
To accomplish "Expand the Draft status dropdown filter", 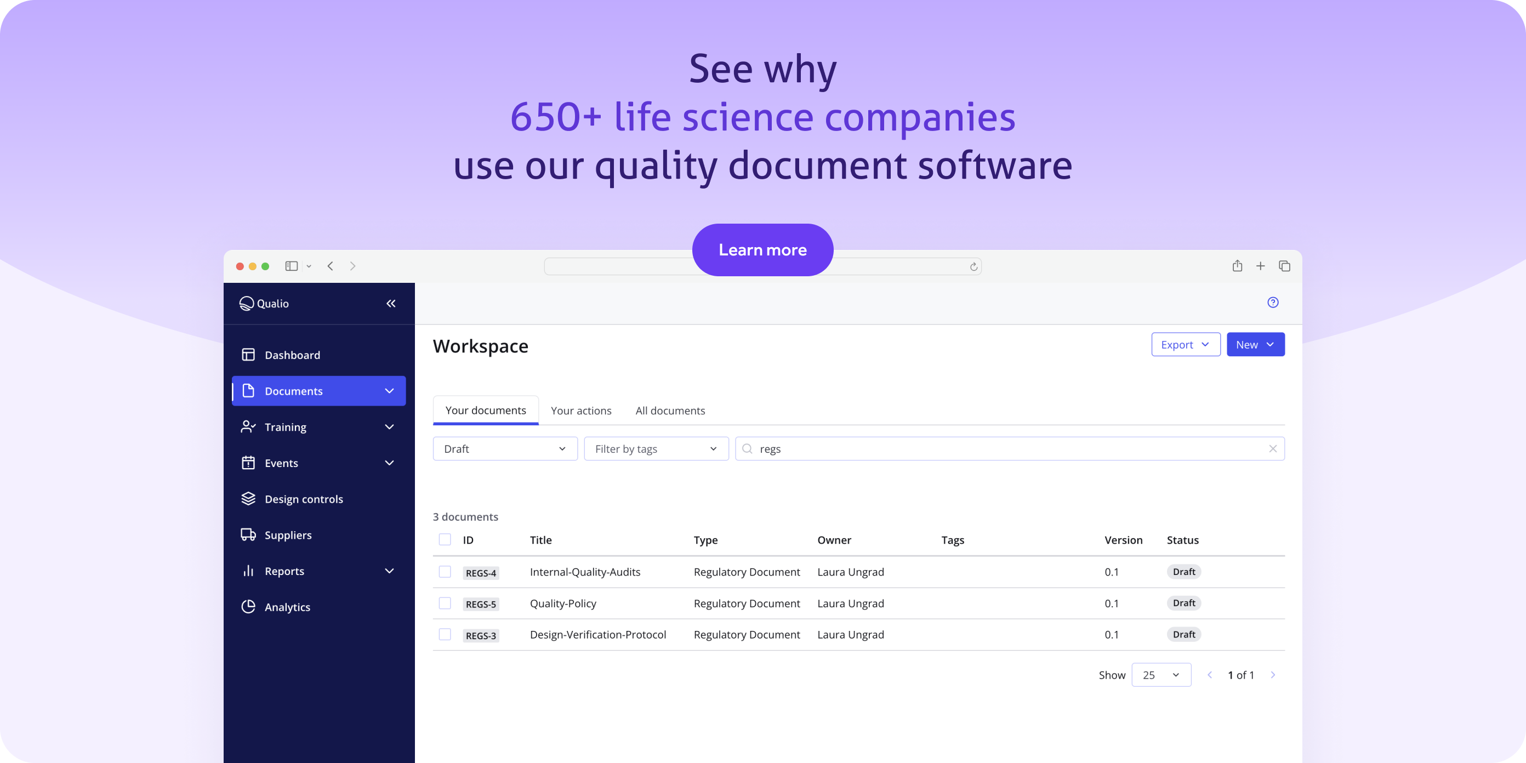I will coord(505,449).
